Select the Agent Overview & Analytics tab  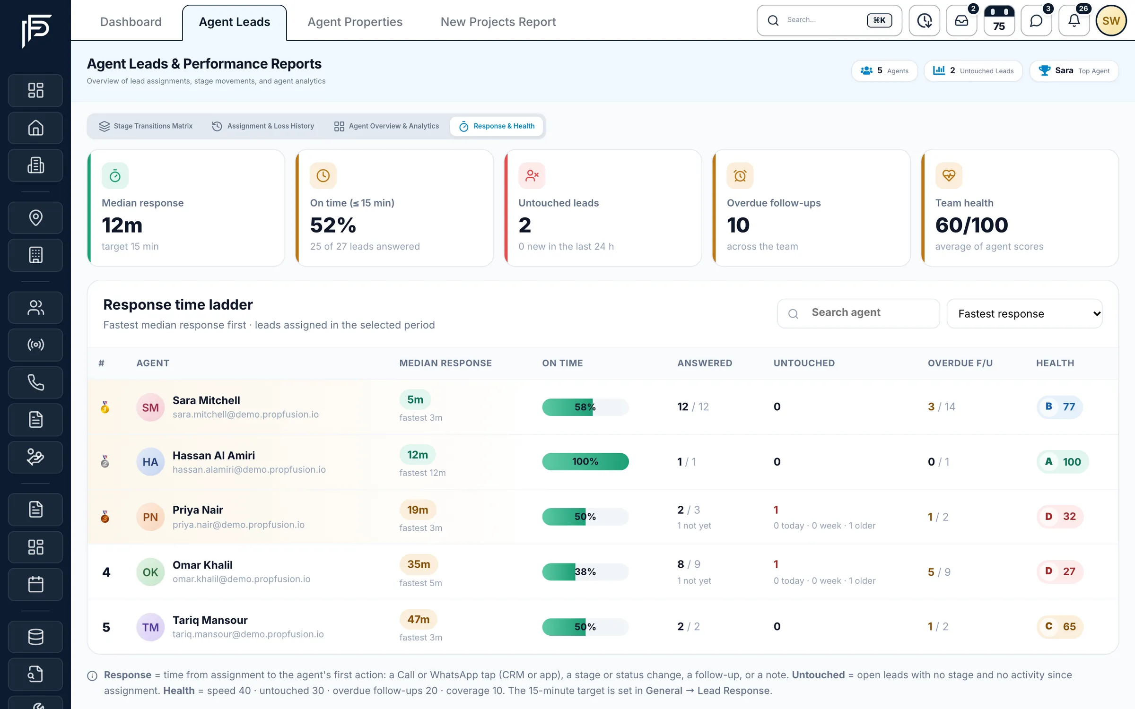pos(386,126)
